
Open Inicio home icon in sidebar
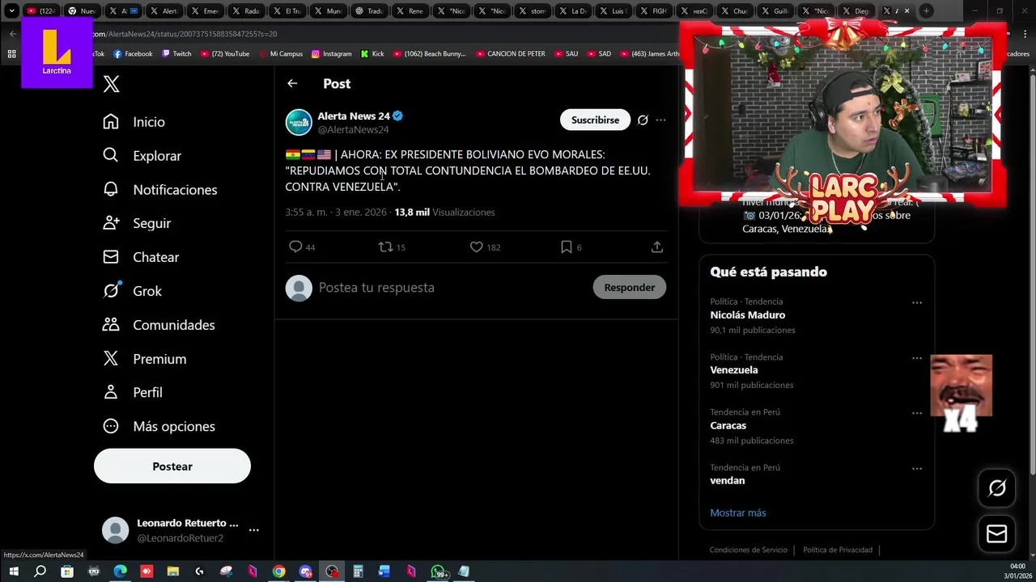click(x=111, y=121)
